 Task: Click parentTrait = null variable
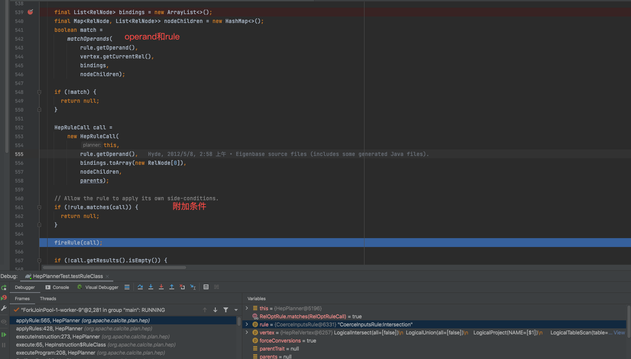tap(276, 349)
